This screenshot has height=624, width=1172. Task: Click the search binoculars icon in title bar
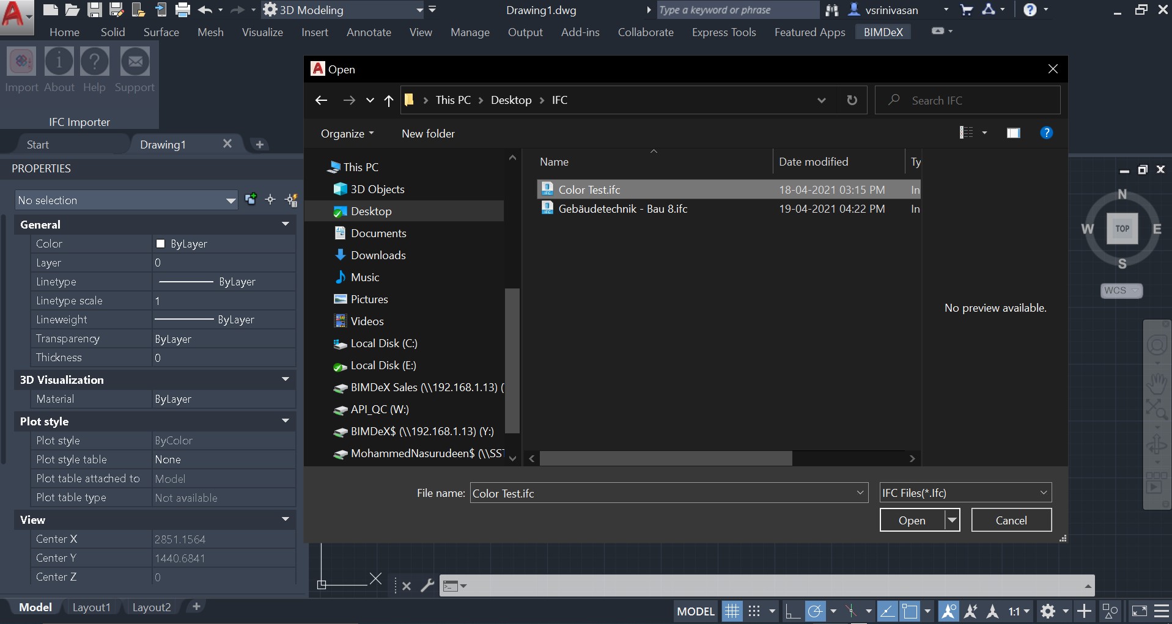pyautogui.click(x=831, y=10)
